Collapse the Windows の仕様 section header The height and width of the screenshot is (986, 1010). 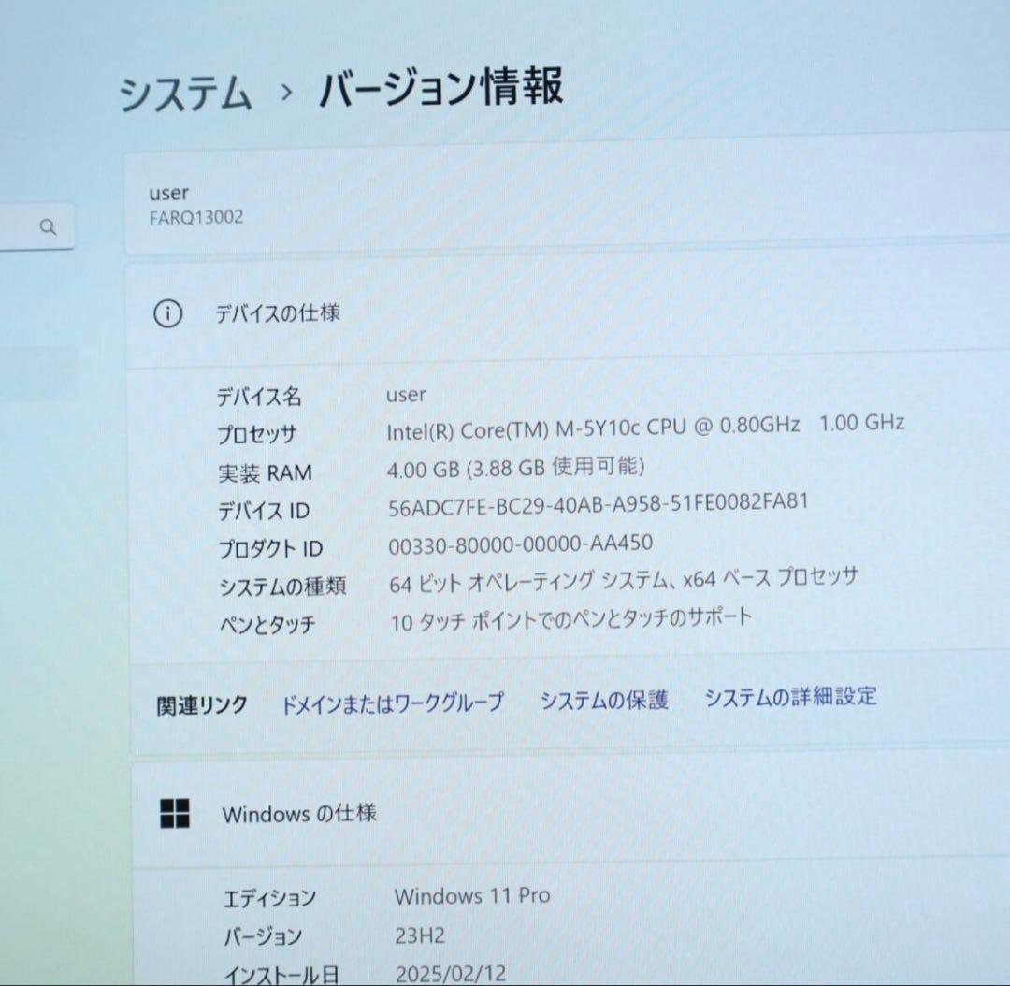(x=299, y=814)
